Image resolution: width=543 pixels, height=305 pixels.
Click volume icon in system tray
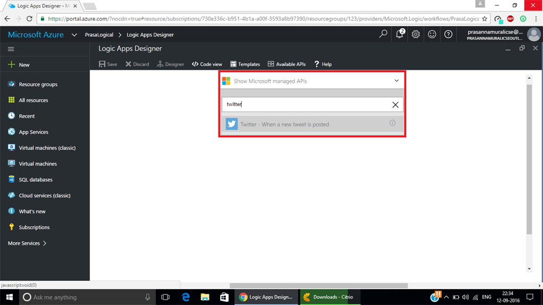[466, 297]
